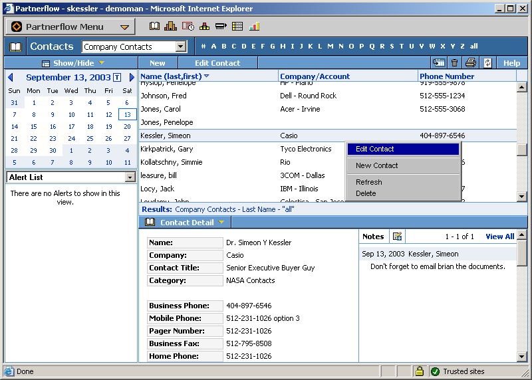Select the Jones, Penelope contact row

pos(328,122)
